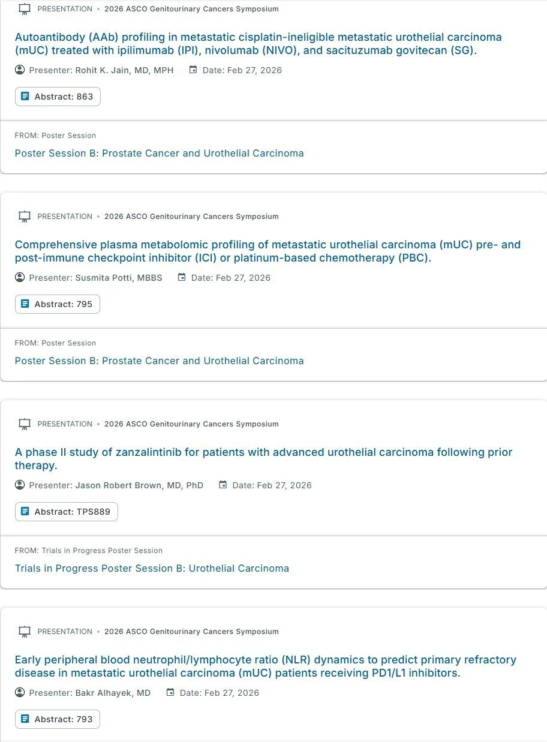
Task: Open Abstract TPS889
Action: (x=67, y=512)
